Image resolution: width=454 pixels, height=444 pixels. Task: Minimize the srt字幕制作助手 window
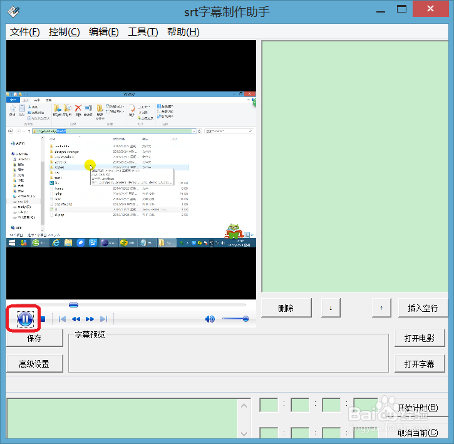tap(381, 11)
